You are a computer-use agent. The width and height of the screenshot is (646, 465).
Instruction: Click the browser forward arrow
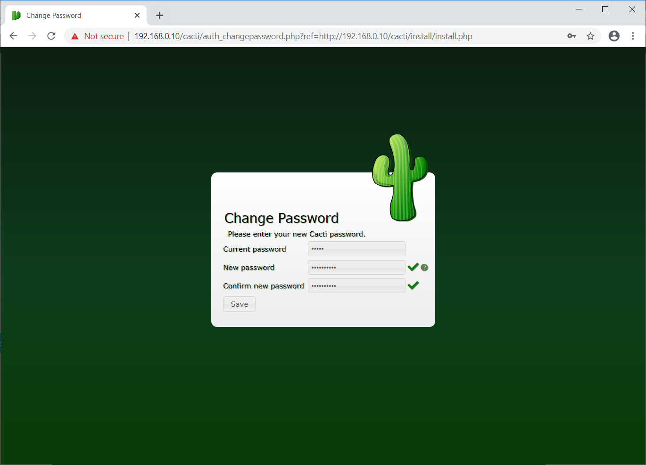click(32, 36)
